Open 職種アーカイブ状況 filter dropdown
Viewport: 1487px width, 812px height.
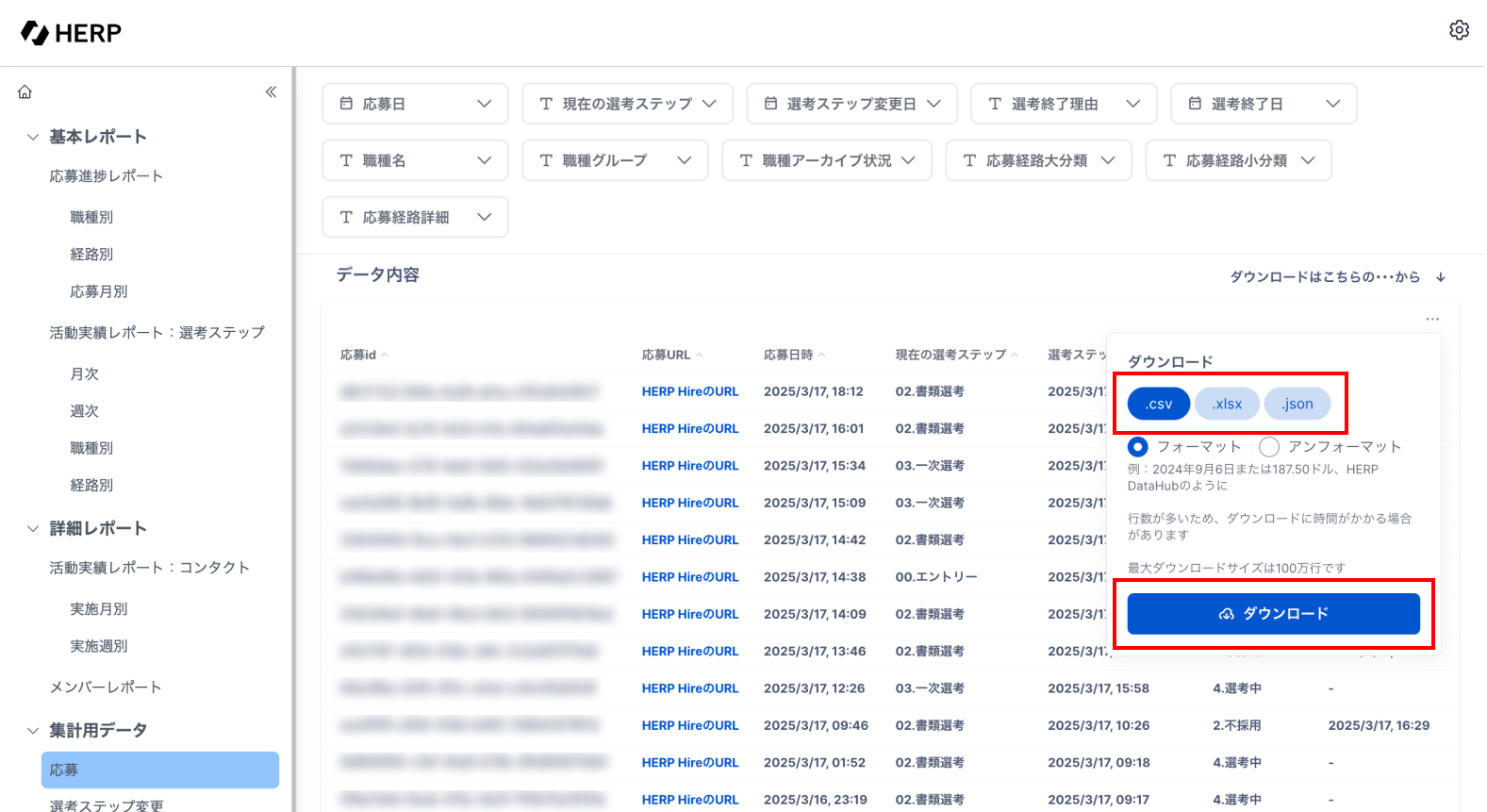click(827, 160)
